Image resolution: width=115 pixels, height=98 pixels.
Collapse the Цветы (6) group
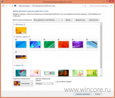point(14,65)
